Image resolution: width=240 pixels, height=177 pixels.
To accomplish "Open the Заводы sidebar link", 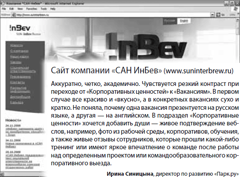I will click(x=16, y=62).
